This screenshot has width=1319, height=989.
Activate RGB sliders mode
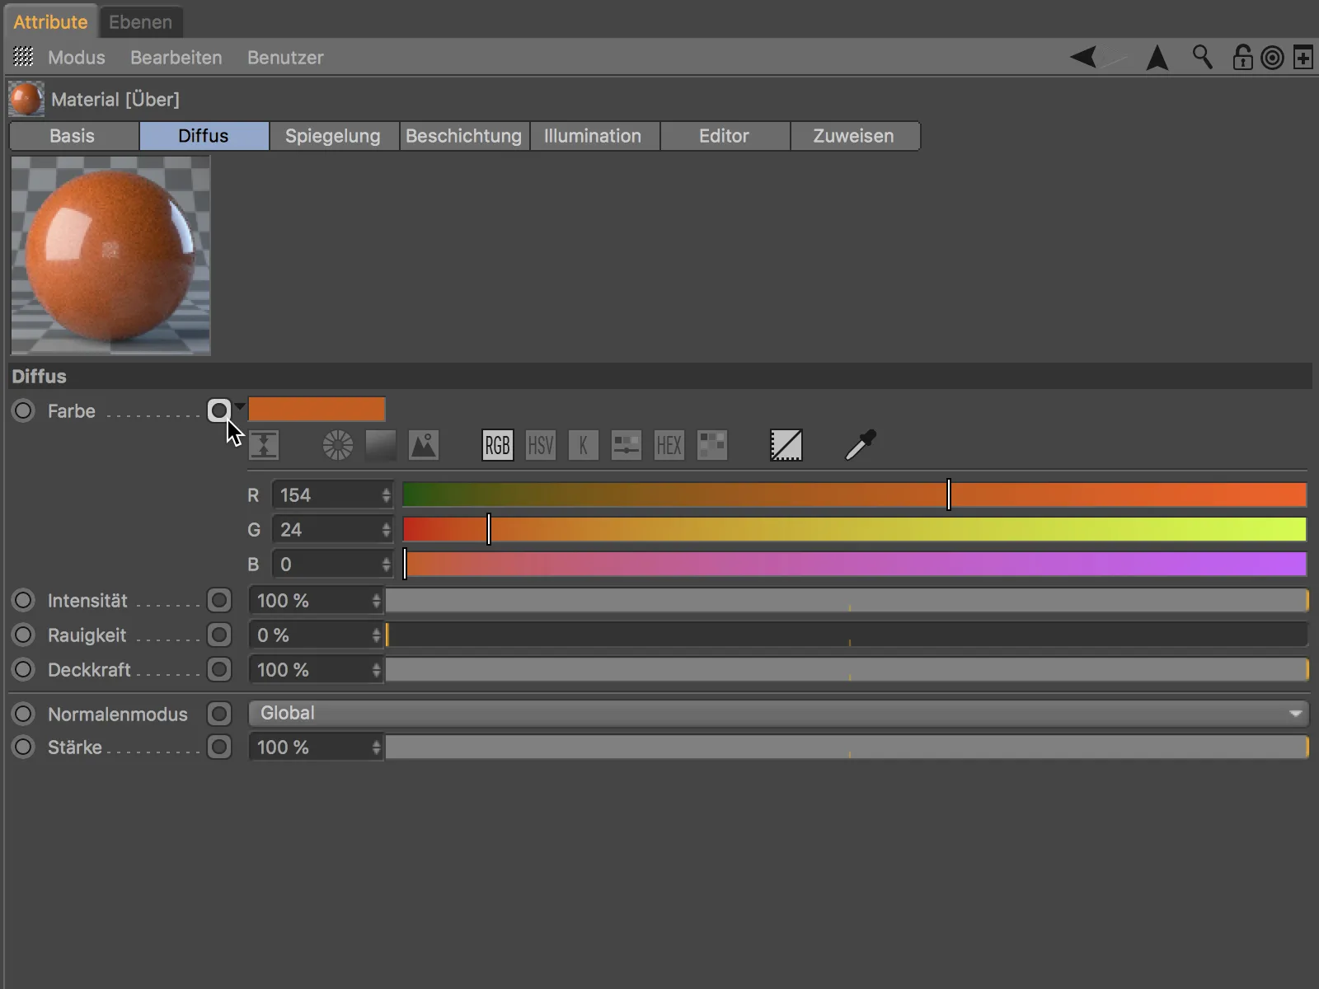point(497,446)
